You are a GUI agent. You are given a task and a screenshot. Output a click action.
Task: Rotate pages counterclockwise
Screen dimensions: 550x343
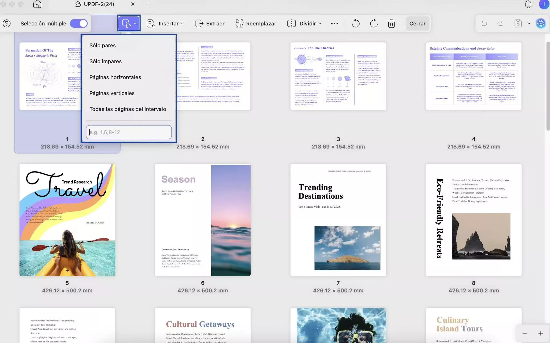[x=356, y=24]
